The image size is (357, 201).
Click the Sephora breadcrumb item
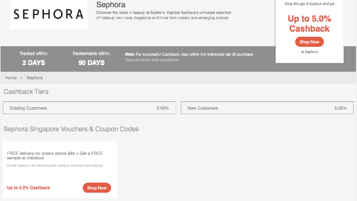35,78
